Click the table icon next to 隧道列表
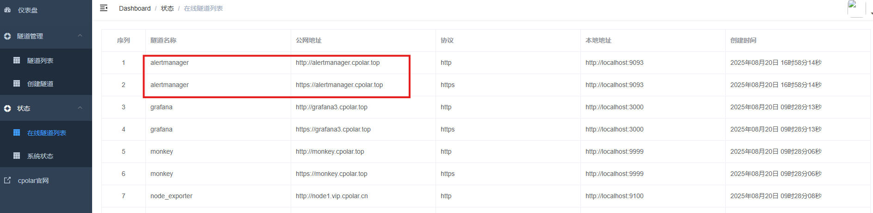This screenshot has width=873, height=213. pos(17,60)
